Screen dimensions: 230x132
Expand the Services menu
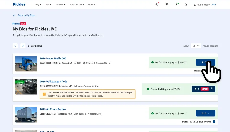(x=60, y=4)
